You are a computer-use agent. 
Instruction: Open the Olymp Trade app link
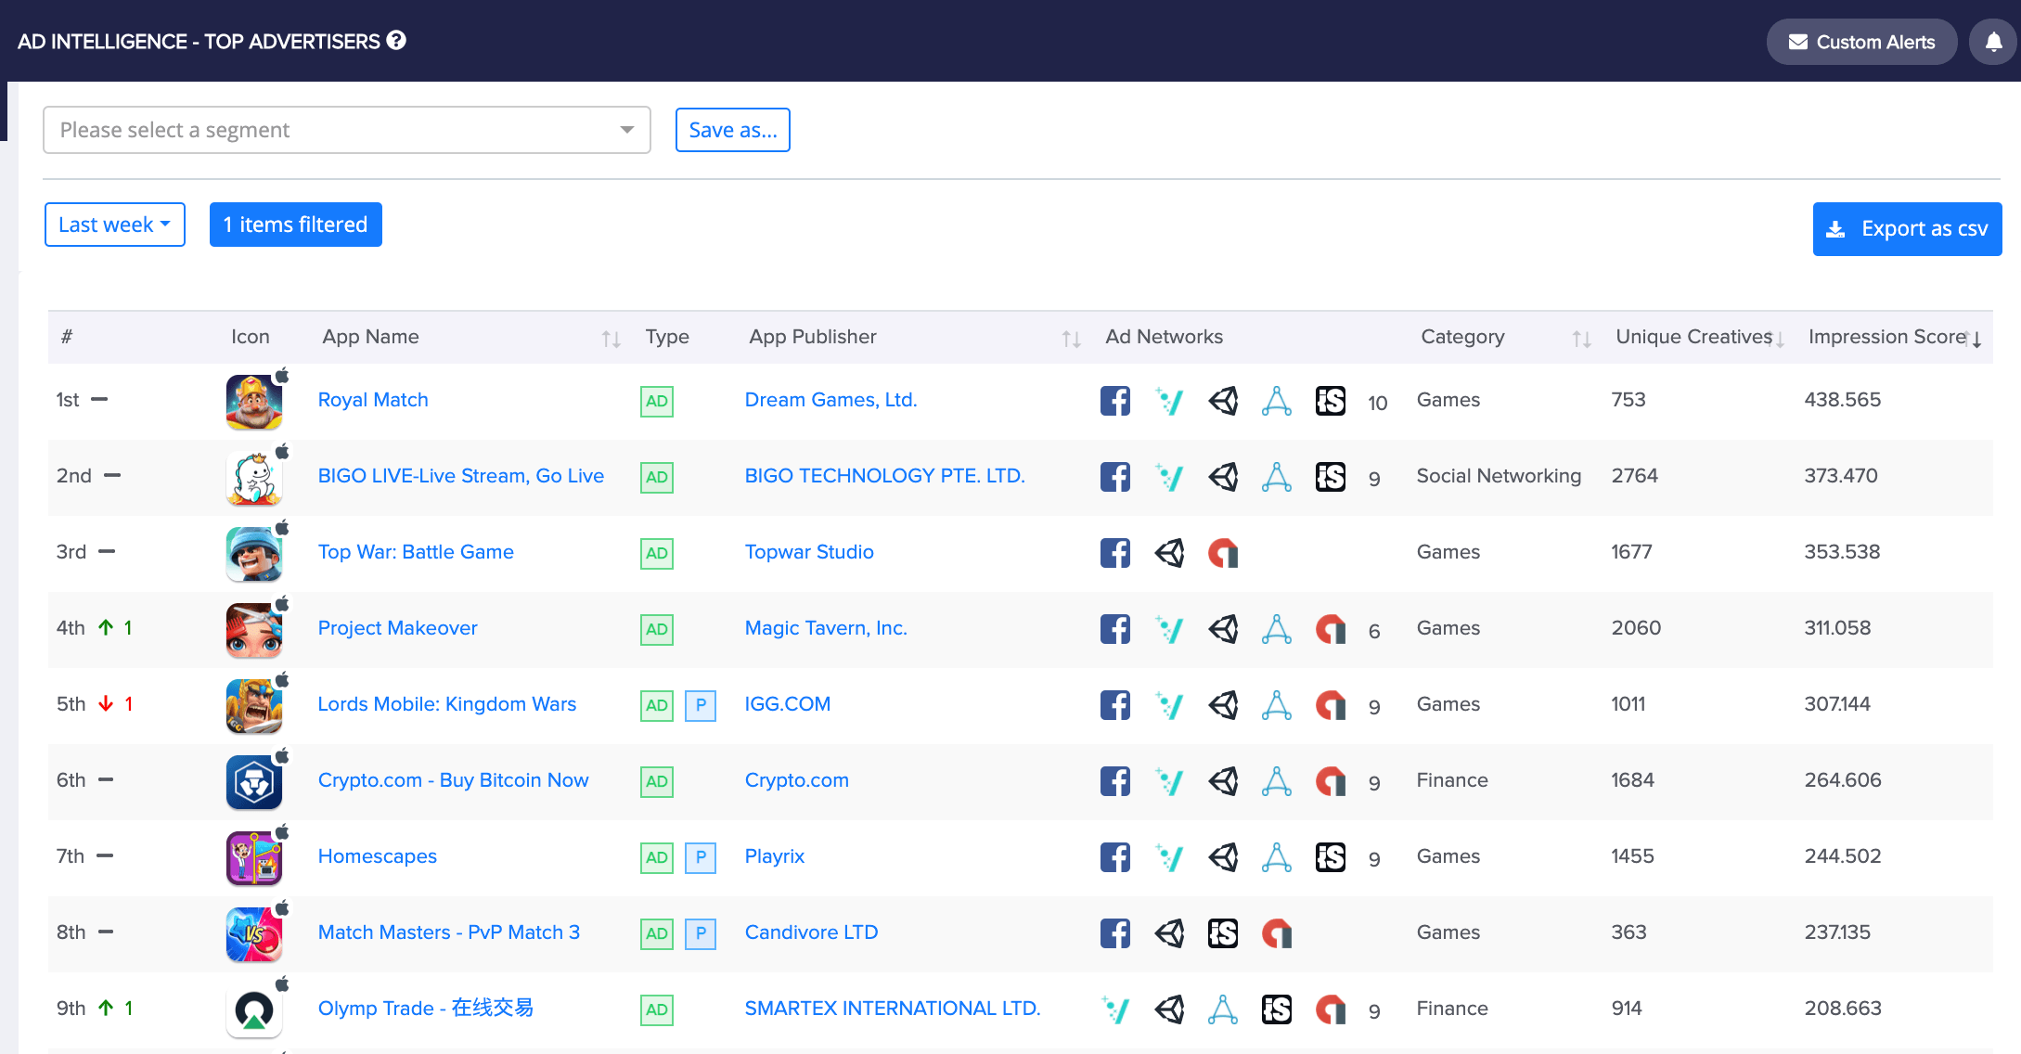(x=426, y=1009)
